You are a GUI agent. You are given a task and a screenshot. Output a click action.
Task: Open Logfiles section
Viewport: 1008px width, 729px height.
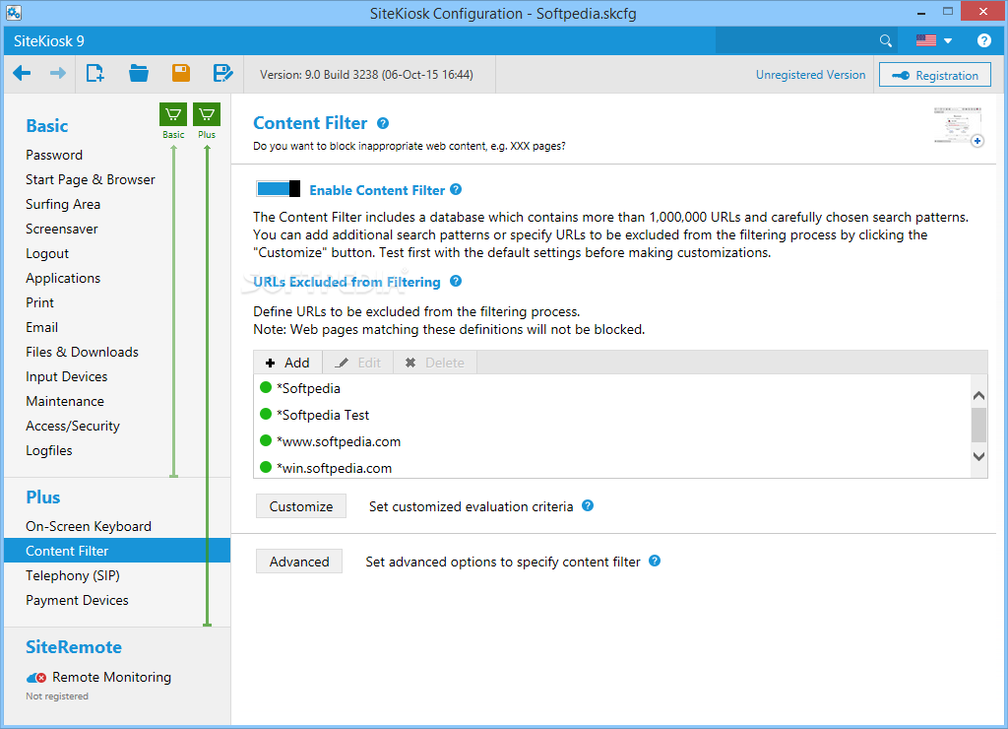point(49,450)
